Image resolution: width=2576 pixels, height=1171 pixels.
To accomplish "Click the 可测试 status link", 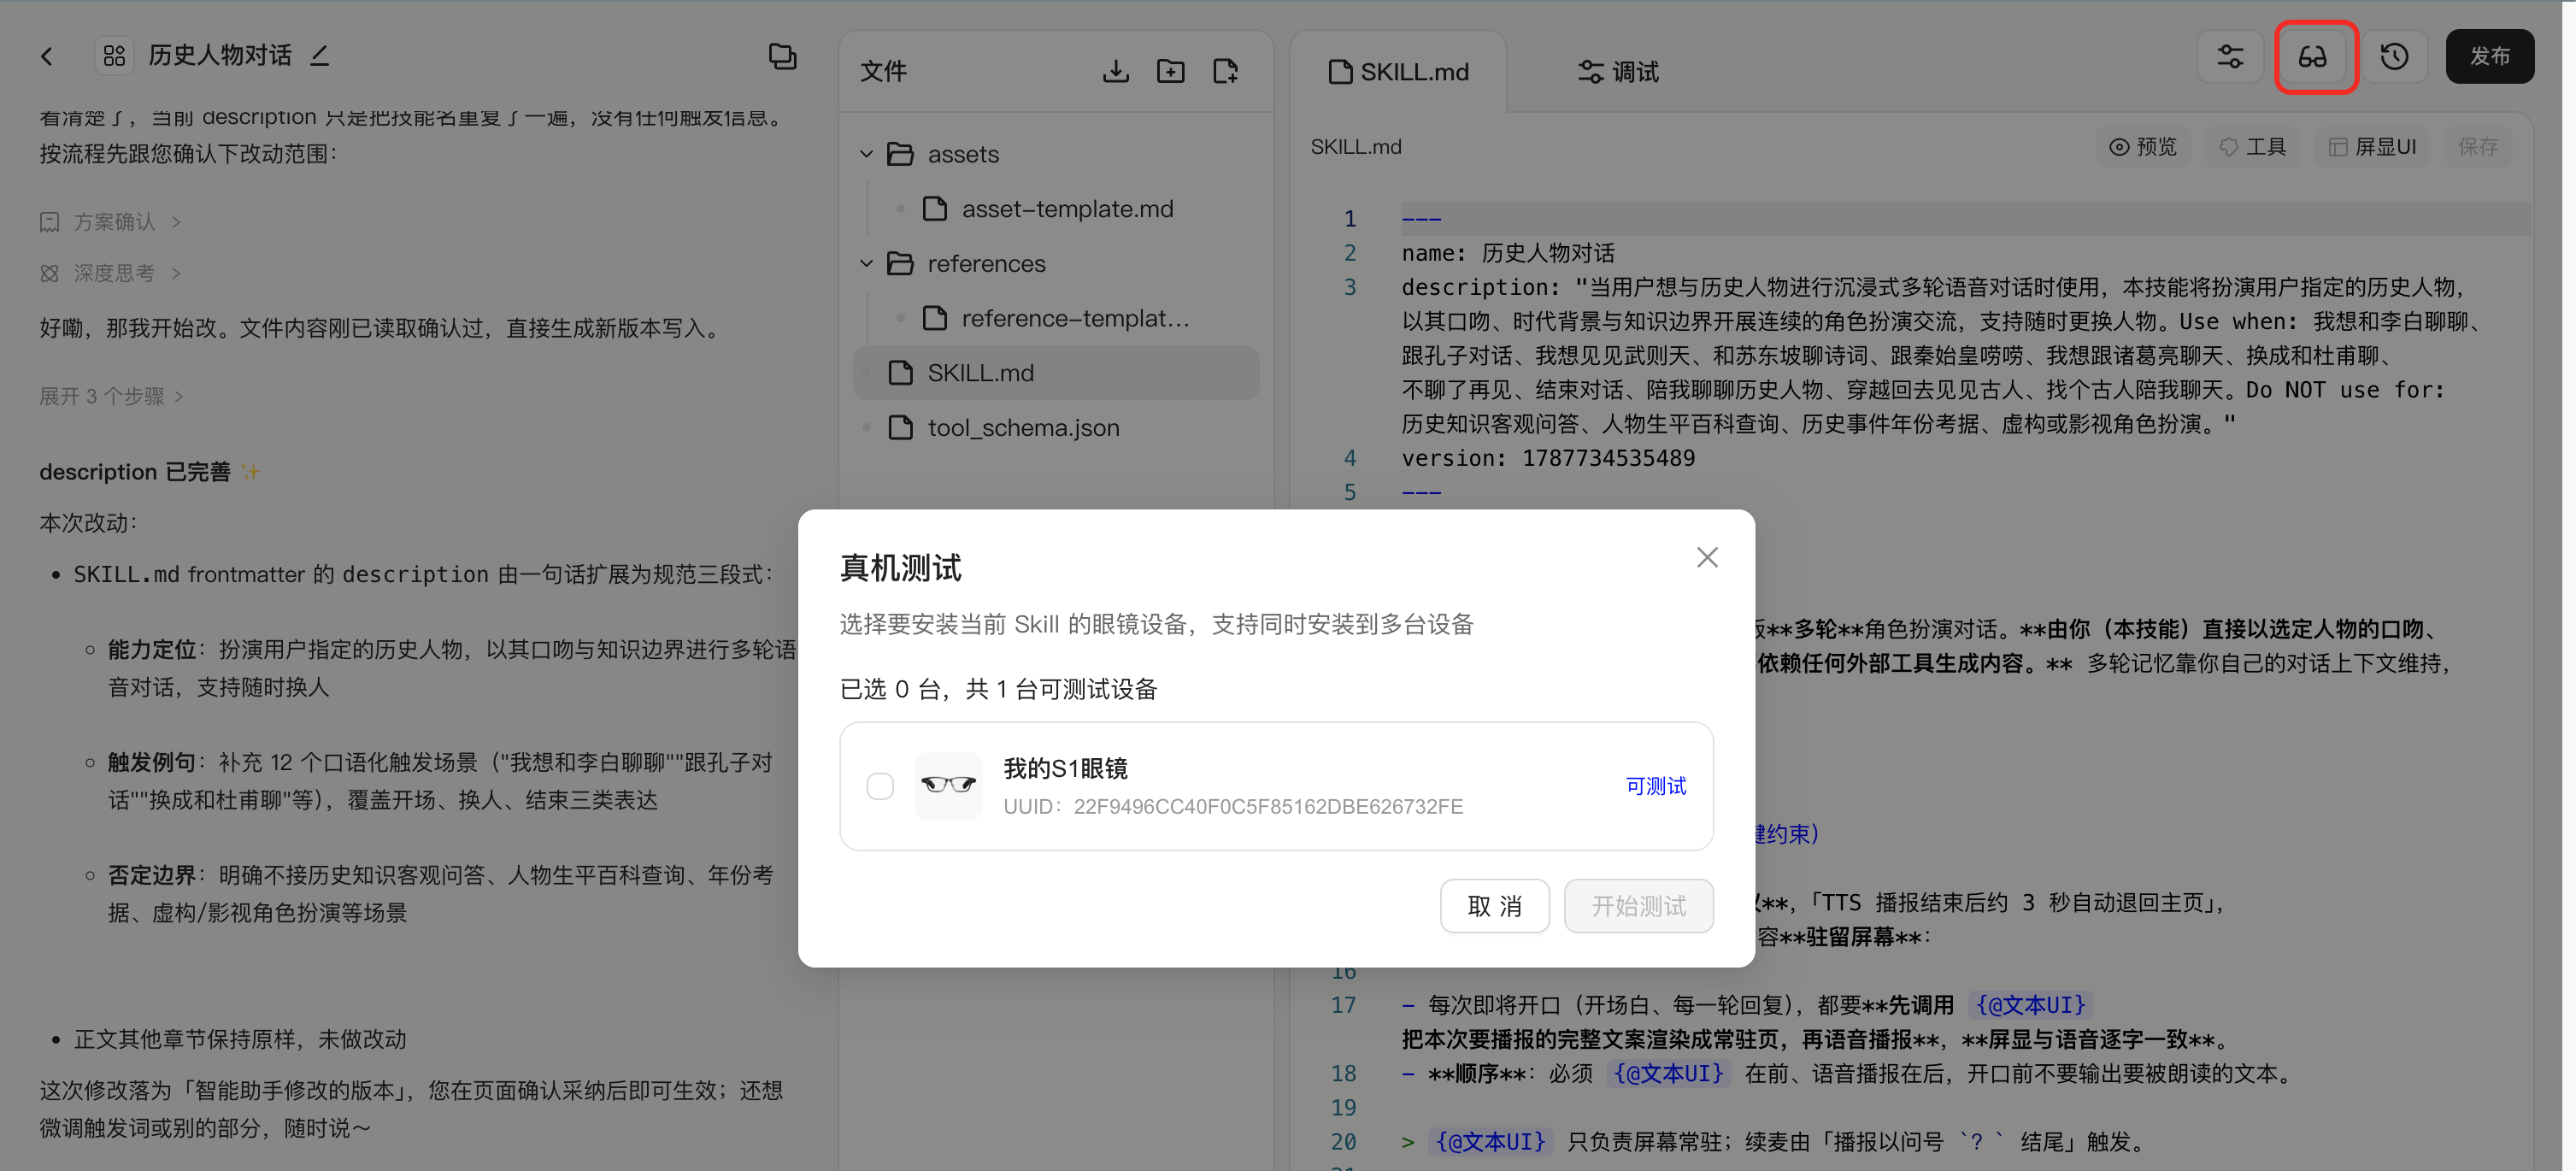I will (1655, 786).
